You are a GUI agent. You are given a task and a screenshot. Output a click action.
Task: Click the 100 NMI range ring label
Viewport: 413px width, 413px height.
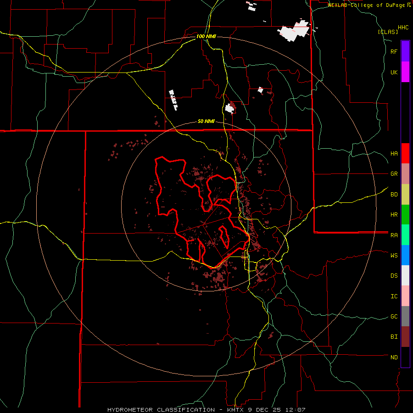click(206, 36)
